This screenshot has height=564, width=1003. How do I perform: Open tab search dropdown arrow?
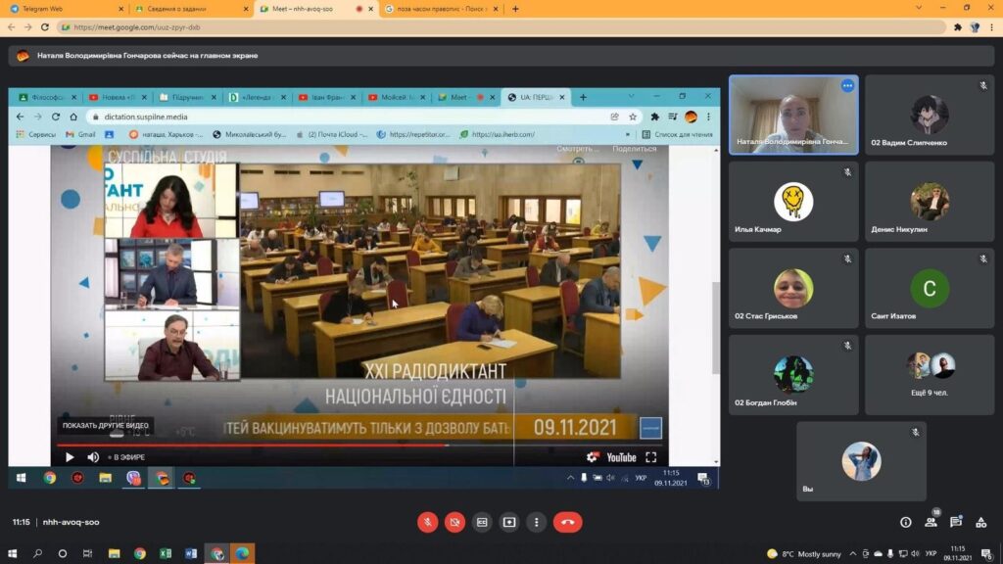pyautogui.click(x=919, y=8)
